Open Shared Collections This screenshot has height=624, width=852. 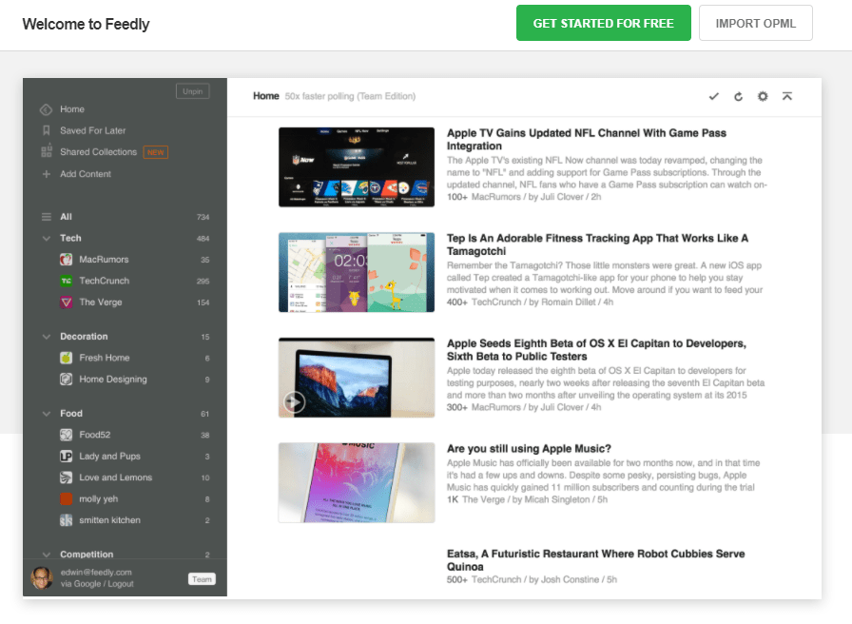pyautogui.click(x=98, y=152)
